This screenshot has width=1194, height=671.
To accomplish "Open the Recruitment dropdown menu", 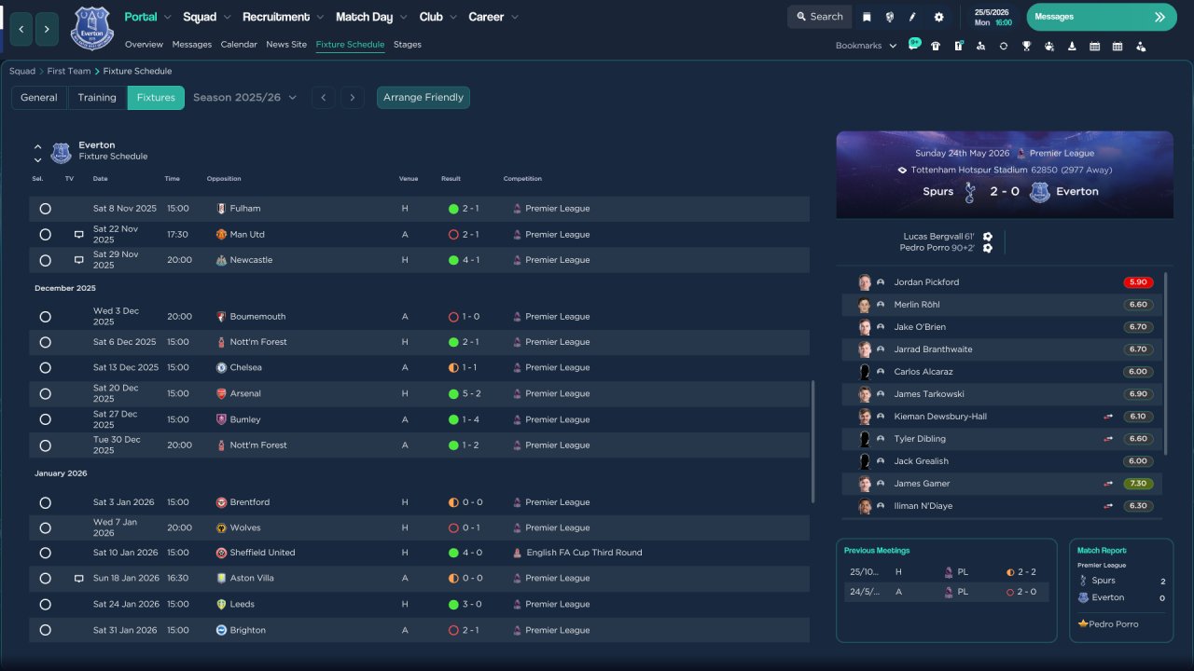I will pyautogui.click(x=283, y=17).
